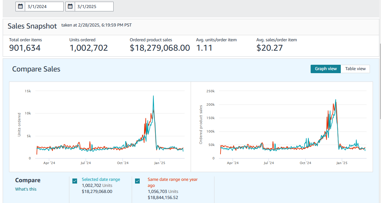The height and width of the screenshot is (203, 381).
Task: Select the Avg. units/order item value 1.11
Action: coord(204,48)
